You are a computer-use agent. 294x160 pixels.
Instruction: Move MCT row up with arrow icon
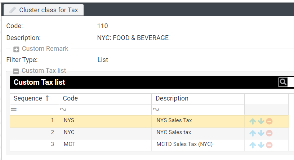pos(253,145)
